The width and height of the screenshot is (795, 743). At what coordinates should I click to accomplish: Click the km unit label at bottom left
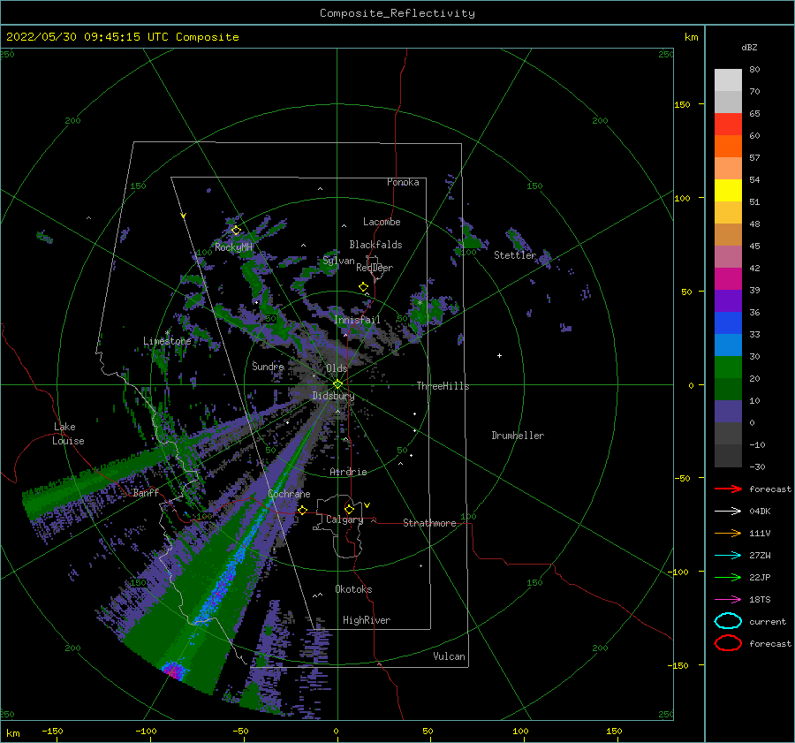pyautogui.click(x=13, y=733)
